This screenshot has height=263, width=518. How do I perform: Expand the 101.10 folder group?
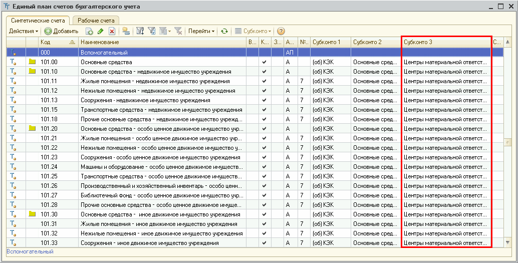[33, 72]
